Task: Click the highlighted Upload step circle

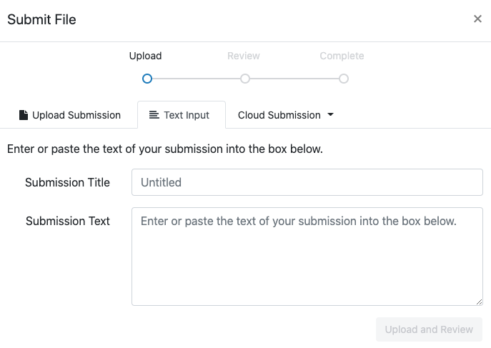Action: click(x=147, y=79)
